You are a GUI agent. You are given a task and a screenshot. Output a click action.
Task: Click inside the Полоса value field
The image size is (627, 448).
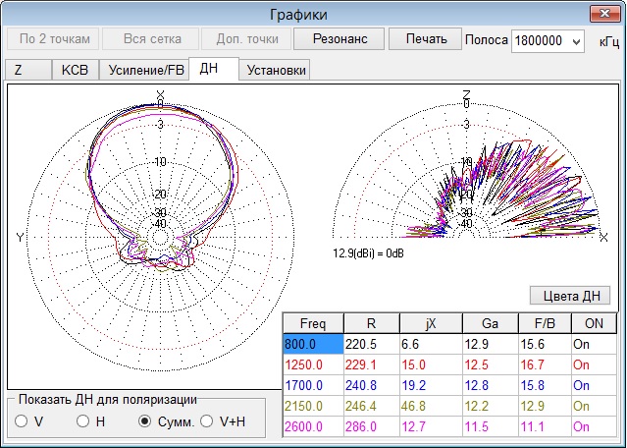pos(539,40)
